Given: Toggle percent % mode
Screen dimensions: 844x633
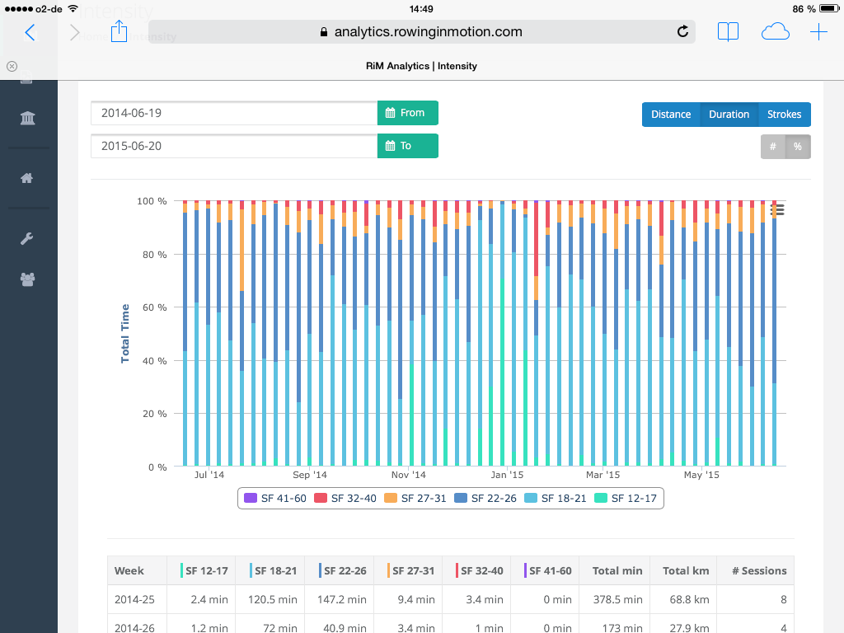Looking at the screenshot, I should (x=798, y=147).
